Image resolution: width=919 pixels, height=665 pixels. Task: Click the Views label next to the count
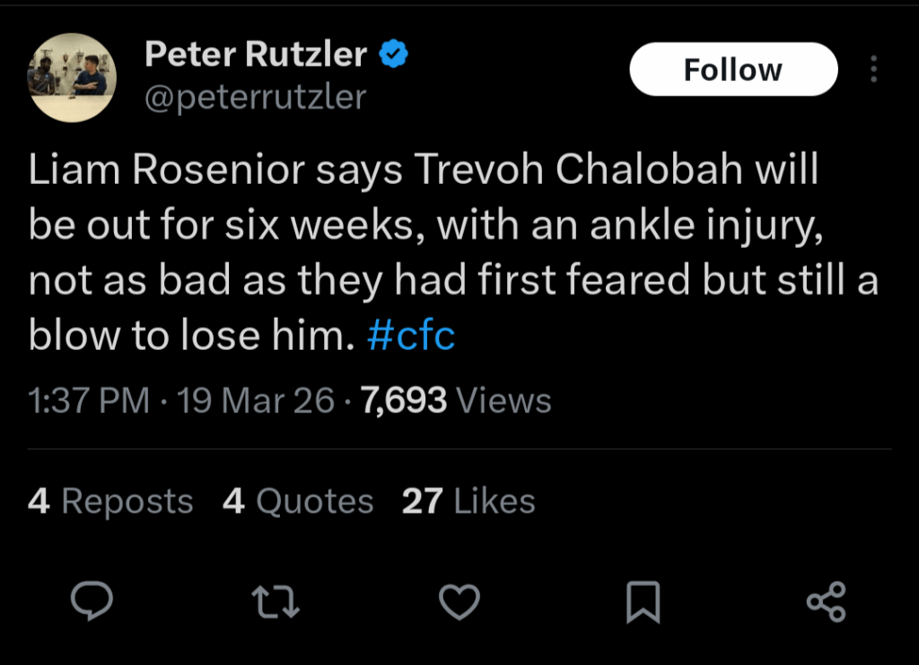tap(503, 400)
